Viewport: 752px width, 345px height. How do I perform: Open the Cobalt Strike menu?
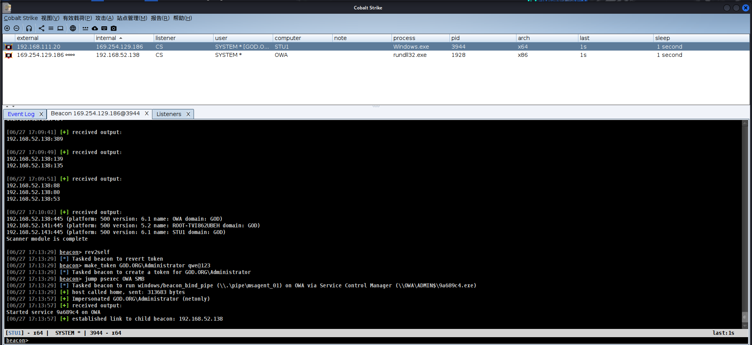(21, 18)
